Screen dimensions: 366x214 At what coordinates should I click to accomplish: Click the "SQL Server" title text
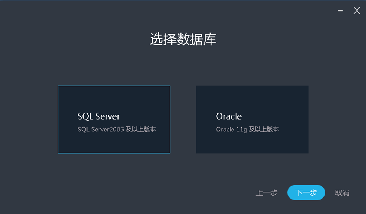(99, 116)
